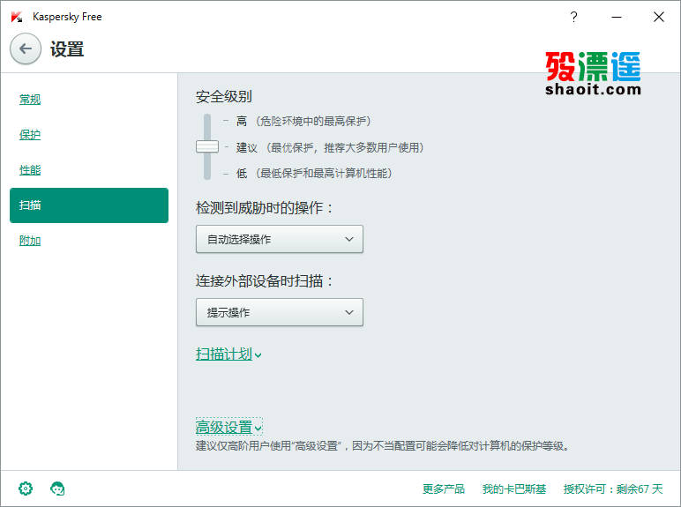Go to the 附加 tab
The width and height of the screenshot is (681, 507).
pyautogui.click(x=30, y=241)
